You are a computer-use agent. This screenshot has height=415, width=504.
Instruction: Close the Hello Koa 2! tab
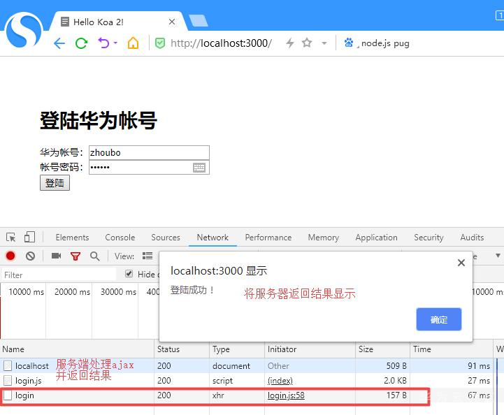(172, 22)
